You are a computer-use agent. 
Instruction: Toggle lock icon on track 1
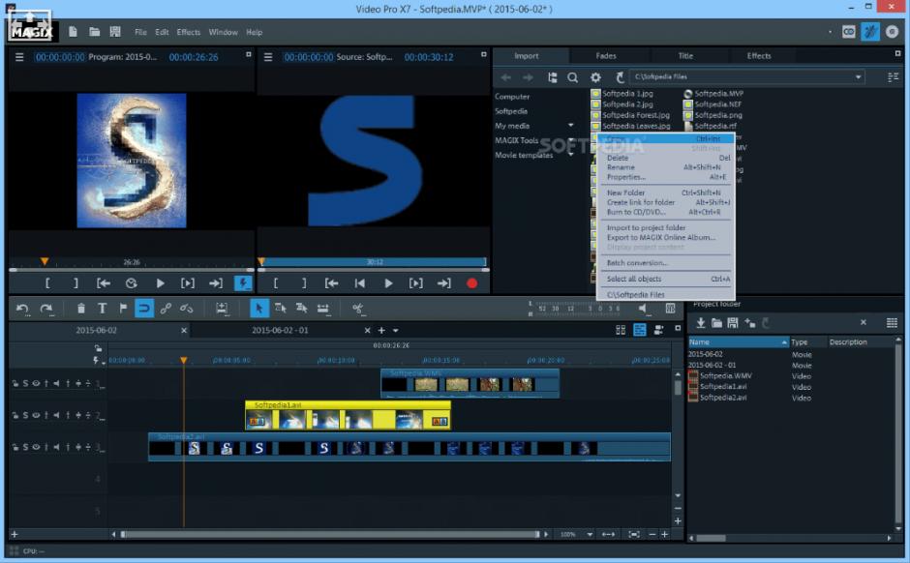[x=15, y=384]
